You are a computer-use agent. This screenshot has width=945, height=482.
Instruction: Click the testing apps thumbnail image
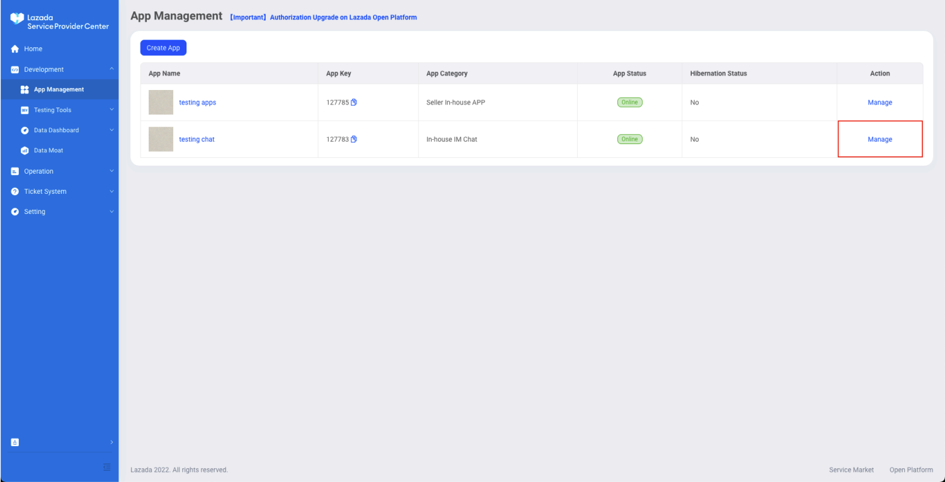pyautogui.click(x=161, y=103)
